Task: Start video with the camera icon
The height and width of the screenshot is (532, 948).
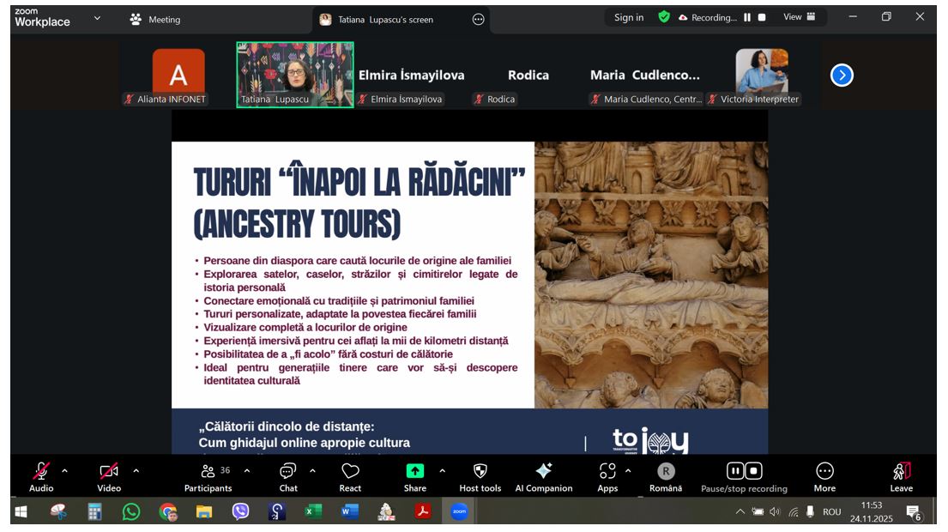Action: pos(109,469)
